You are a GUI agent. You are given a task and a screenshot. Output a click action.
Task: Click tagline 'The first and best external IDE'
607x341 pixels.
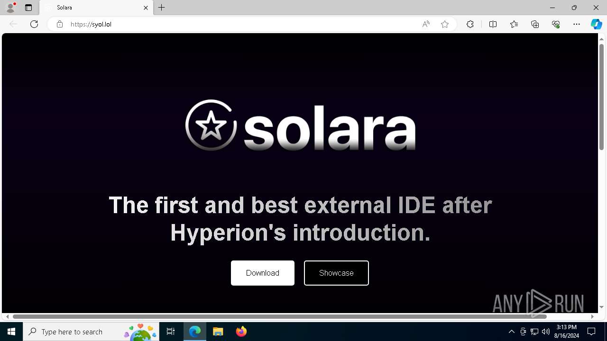coord(272,205)
